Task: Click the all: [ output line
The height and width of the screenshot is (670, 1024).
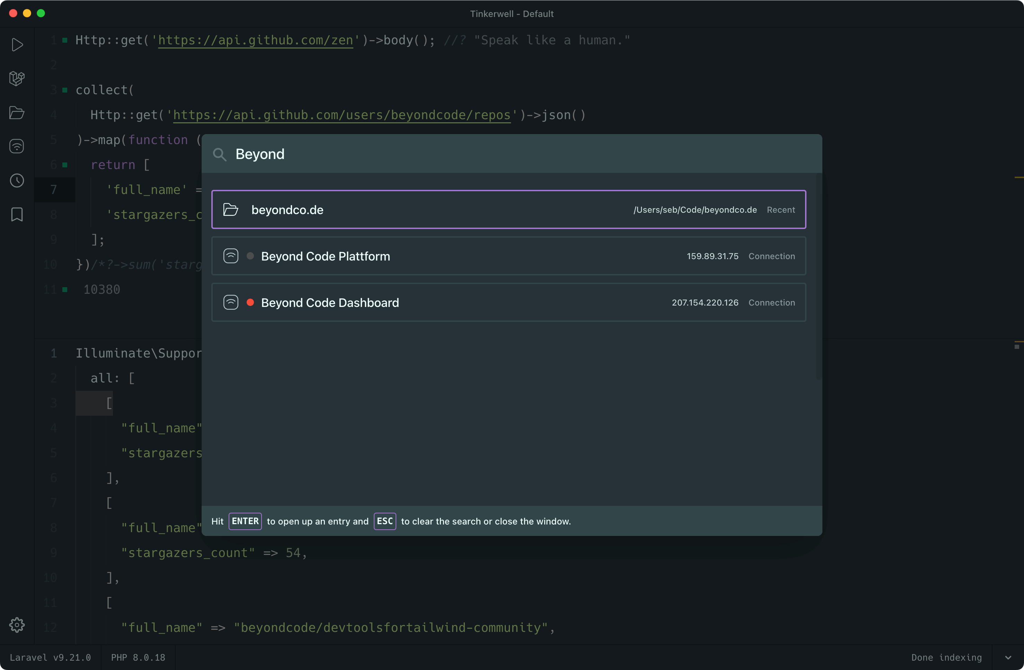Action: (x=113, y=378)
